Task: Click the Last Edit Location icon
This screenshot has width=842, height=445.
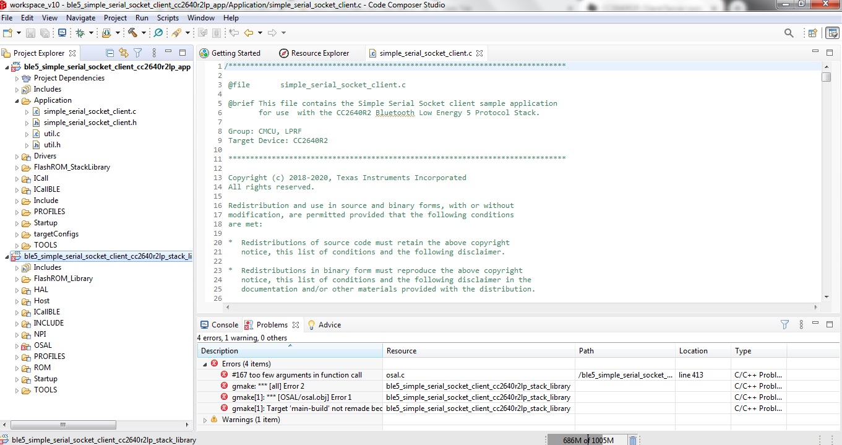Action: click(x=234, y=33)
